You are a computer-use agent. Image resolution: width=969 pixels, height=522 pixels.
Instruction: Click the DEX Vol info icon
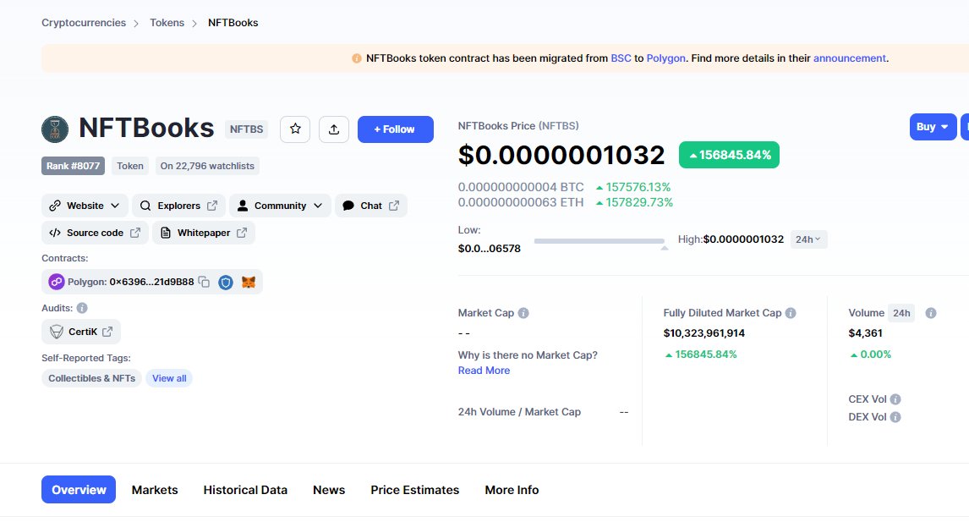[x=895, y=417]
